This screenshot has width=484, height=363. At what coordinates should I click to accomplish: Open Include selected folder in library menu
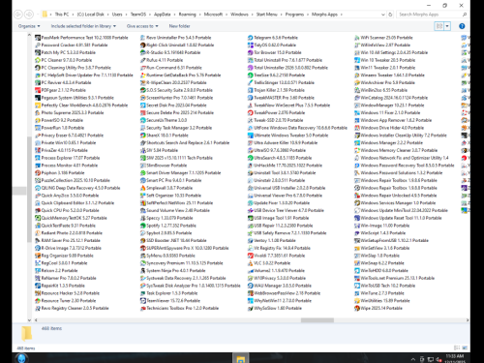point(83,26)
